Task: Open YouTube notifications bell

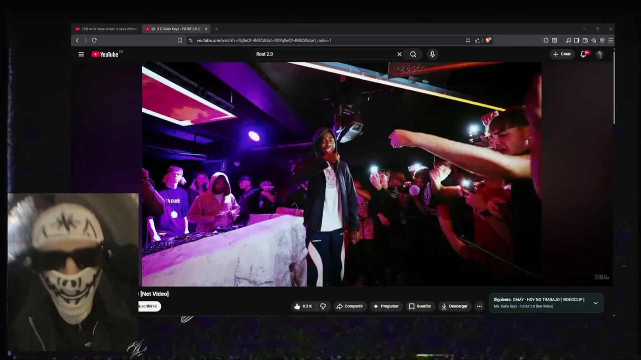Action: [x=583, y=54]
